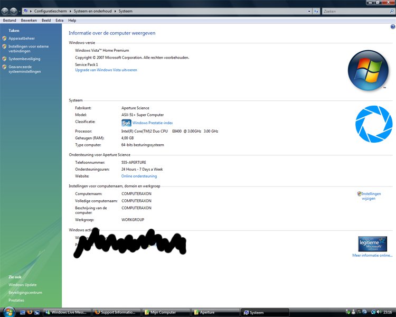
Task: Click the shield icon beside Systeembeveiliging
Action: click(x=4, y=59)
